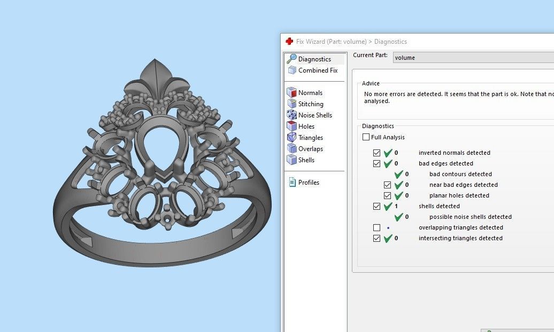The height and width of the screenshot is (332, 554).
Task: Uncheck planar holes detection
Action: (x=387, y=195)
